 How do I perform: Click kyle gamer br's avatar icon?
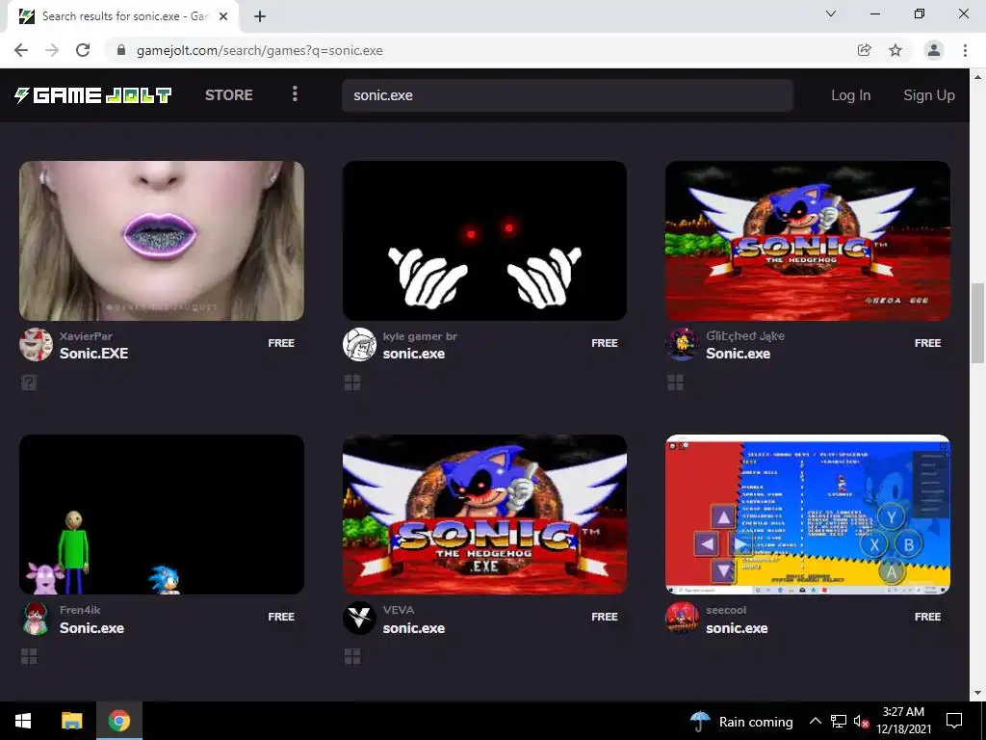(x=359, y=344)
